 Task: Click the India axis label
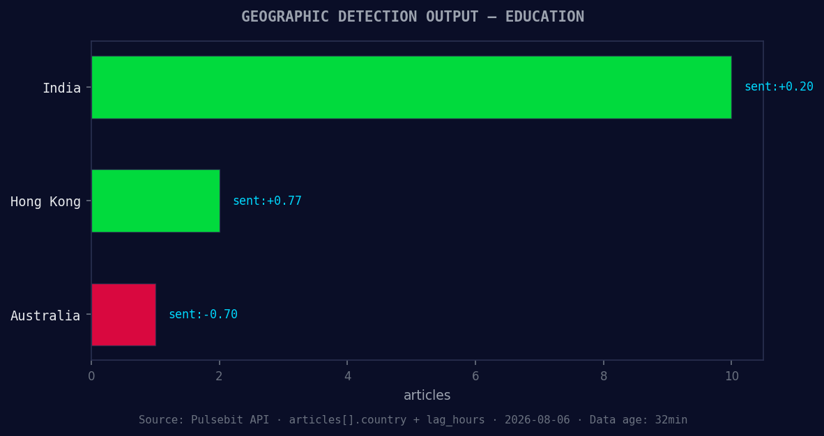pyautogui.click(x=61, y=88)
